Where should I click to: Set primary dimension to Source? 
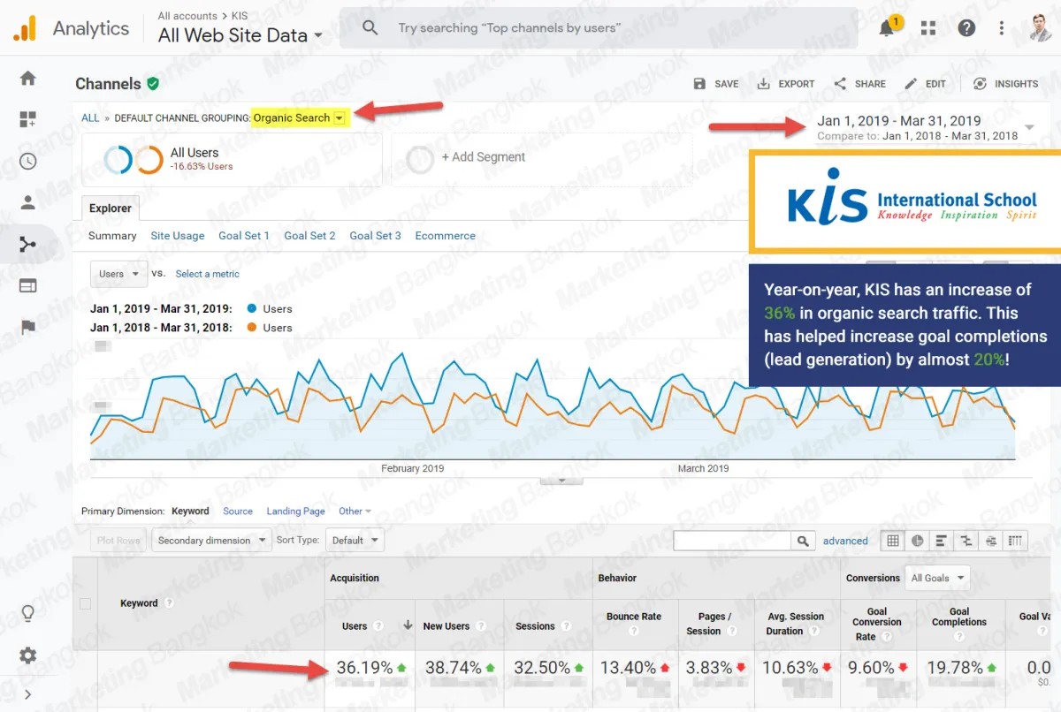238,511
